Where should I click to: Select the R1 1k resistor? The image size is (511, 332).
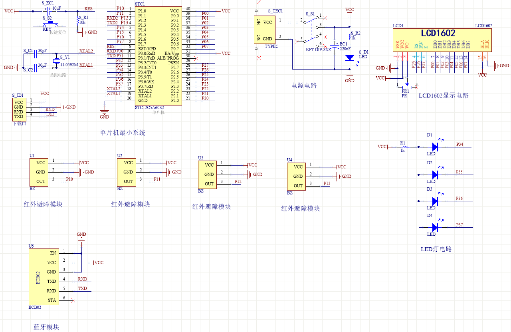[402, 147]
